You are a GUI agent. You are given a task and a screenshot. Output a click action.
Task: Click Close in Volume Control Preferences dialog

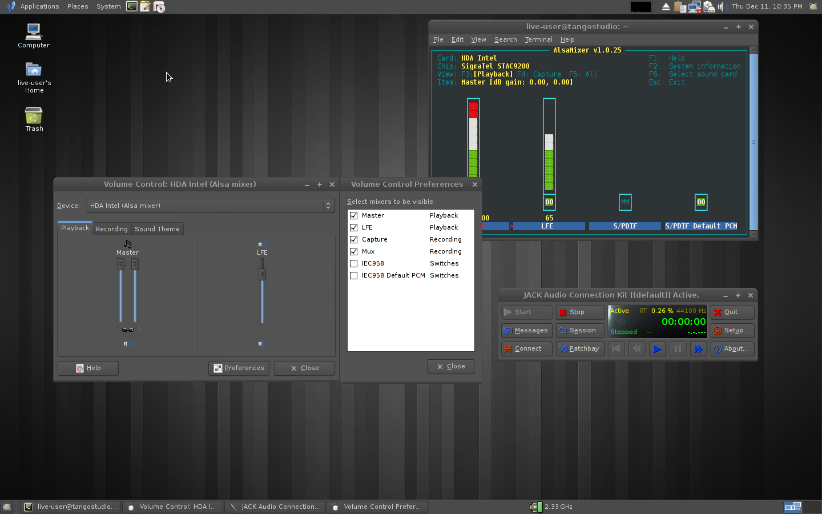[x=450, y=367]
